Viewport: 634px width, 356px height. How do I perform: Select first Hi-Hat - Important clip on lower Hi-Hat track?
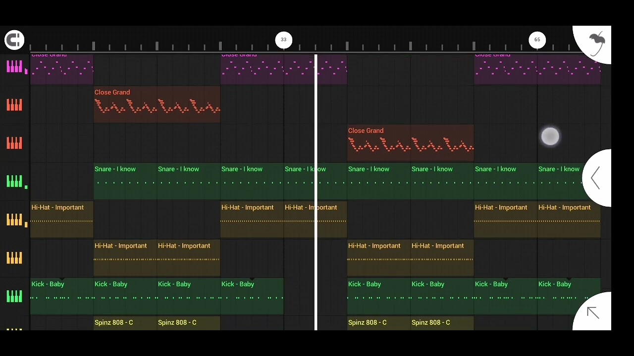pyautogui.click(x=125, y=258)
